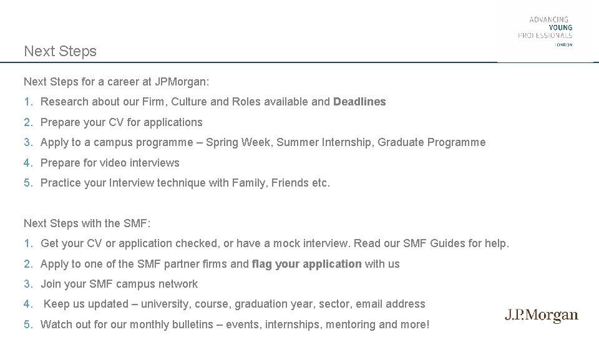Click the Graduate Programme text

click(x=432, y=142)
